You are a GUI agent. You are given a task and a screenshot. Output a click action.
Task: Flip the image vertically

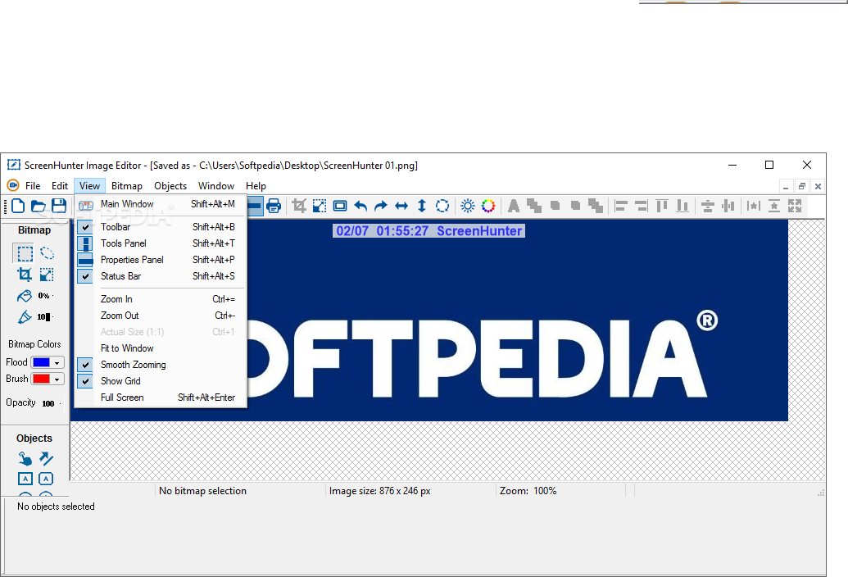pos(422,206)
